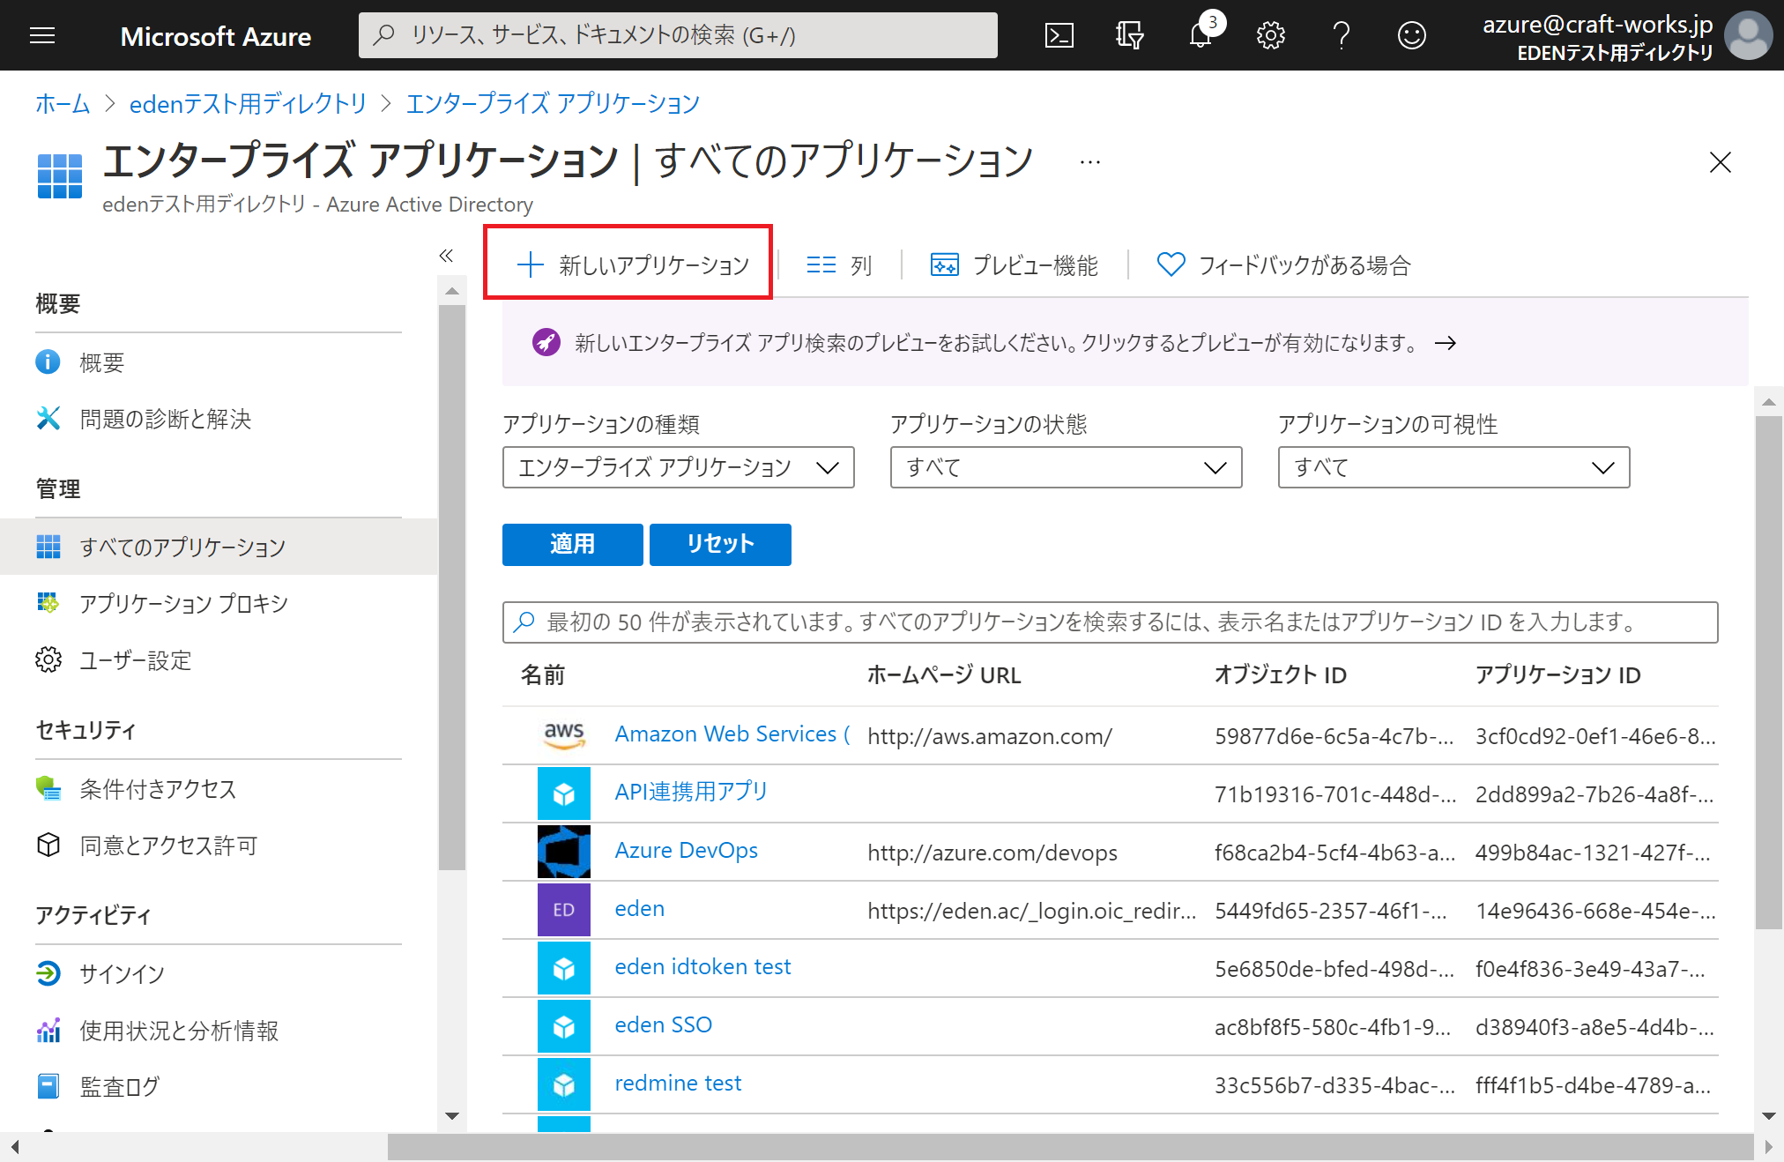This screenshot has height=1162, width=1784.
Task: Click the ホームページ URL column header
Action: [944, 675]
